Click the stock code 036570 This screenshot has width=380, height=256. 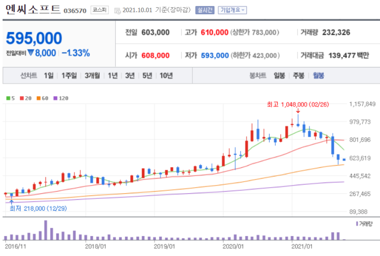click(75, 11)
